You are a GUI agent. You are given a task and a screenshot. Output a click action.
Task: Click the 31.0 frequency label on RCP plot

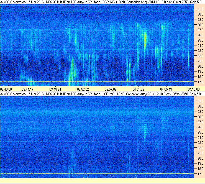point(201,9)
